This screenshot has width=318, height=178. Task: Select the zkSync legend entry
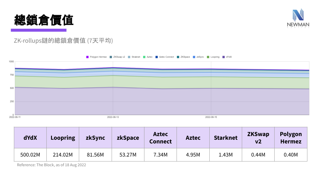[x=198, y=57]
